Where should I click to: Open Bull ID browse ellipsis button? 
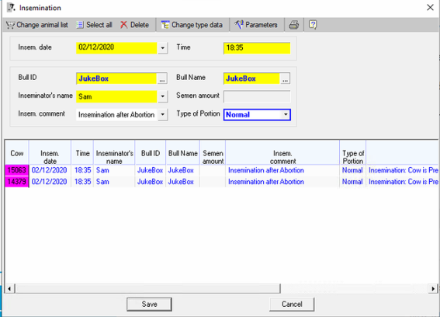coord(162,78)
